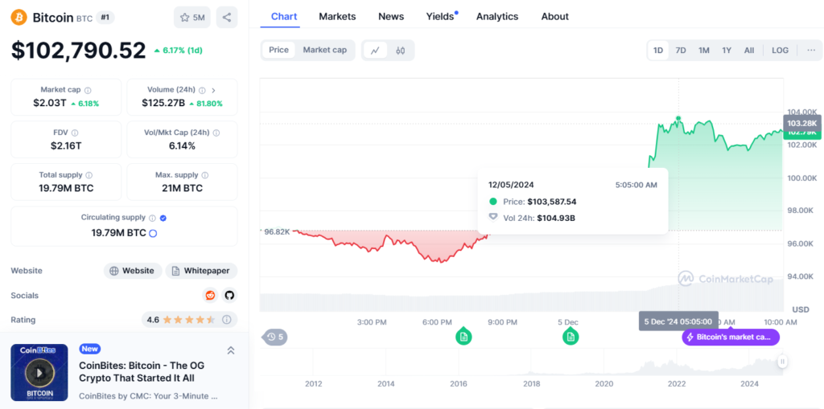Click the 4.6 star rating
Viewport: 824px width, 409px height.
pos(181,319)
